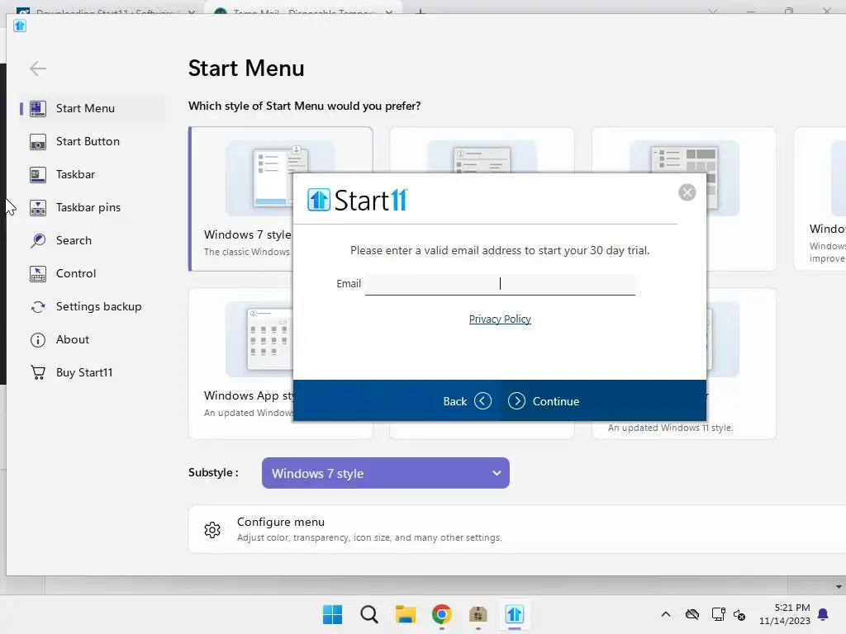Show hidden system tray icons
This screenshot has height=634, width=846.
(x=666, y=614)
